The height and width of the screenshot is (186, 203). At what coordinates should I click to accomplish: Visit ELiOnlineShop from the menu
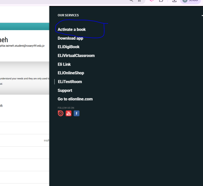click(71, 73)
